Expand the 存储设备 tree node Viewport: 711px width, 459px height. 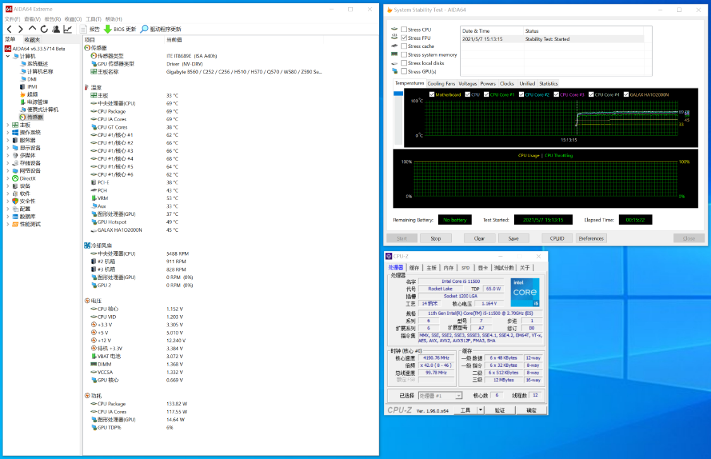(x=8, y=163)
